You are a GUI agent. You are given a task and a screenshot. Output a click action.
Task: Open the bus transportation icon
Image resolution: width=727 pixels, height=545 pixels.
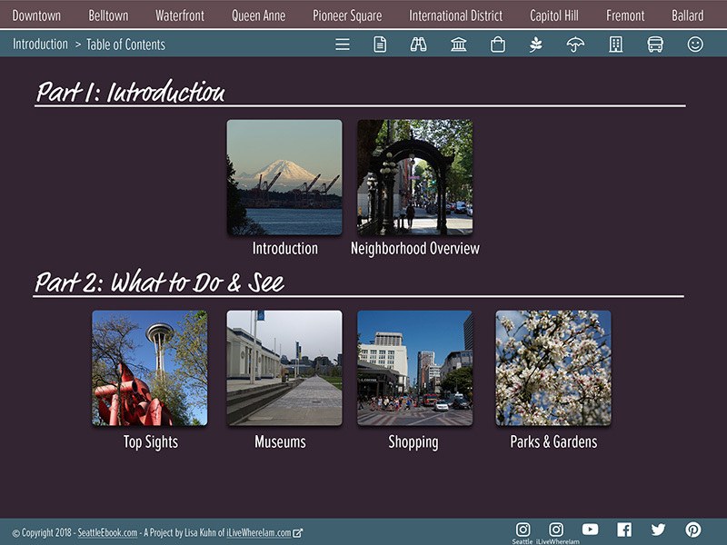click(x=655, y=45)
